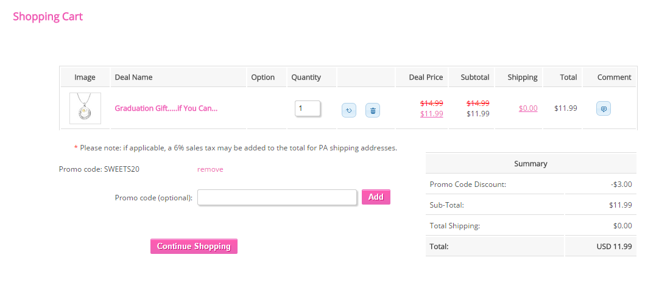
Task: Click the Quantity column header
Action: (x=306, y=77)
